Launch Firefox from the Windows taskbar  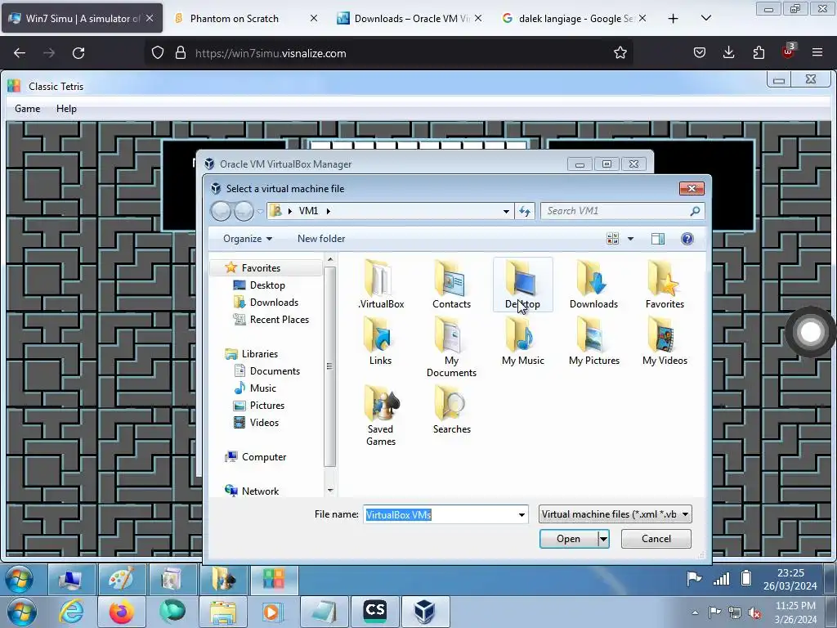click(x=121, y=612)
